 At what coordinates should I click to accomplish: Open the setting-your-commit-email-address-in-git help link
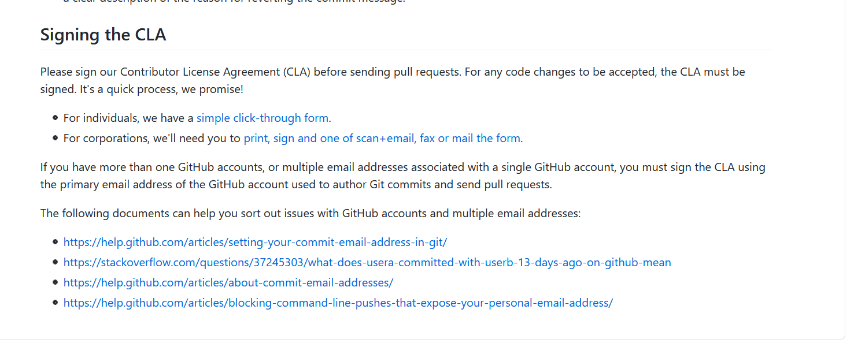(255, 243)
